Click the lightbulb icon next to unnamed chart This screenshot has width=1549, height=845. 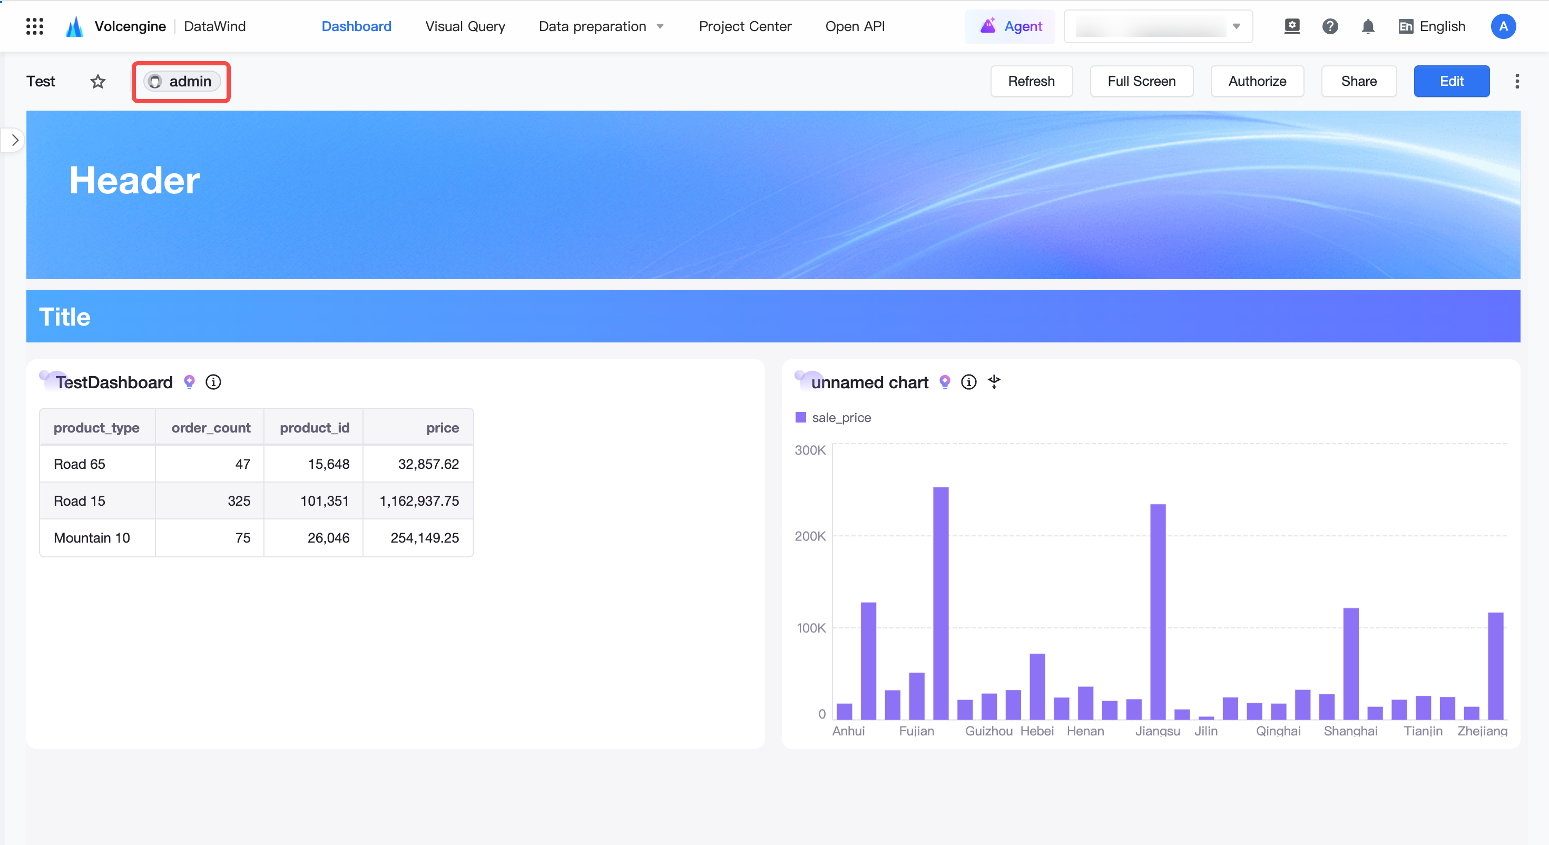(x=945, y=382)
